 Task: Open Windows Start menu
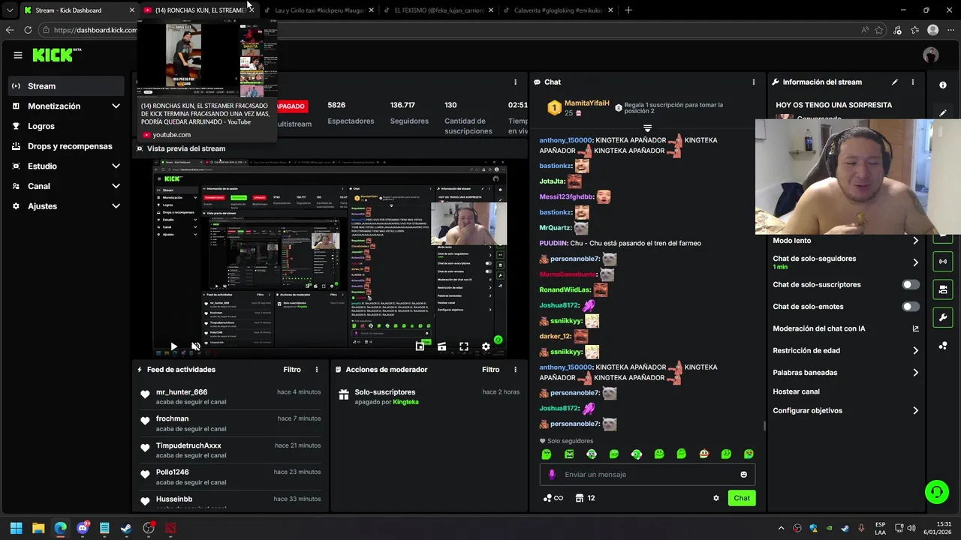16,528
